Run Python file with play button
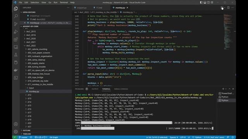248x139 pixels. coord(222,8)
